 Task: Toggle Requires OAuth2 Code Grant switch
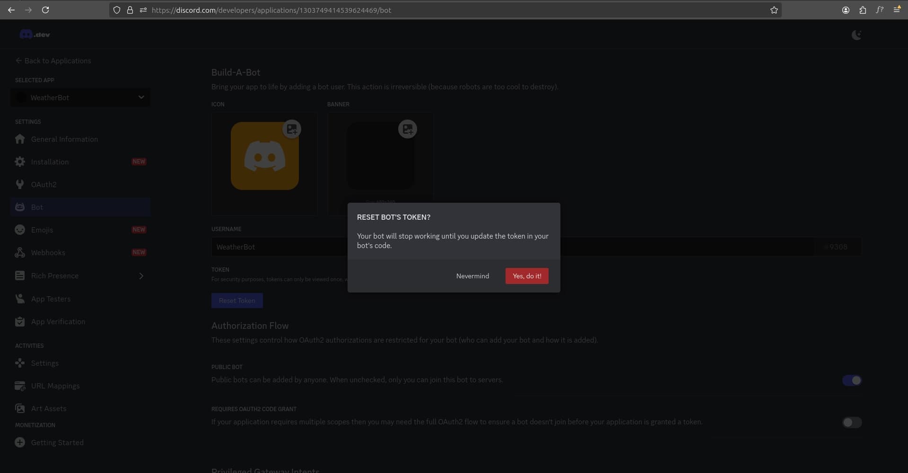(852, 422)
